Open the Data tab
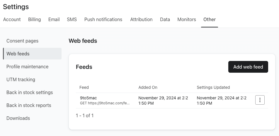 pyautogui.click(x=165, y=19)
